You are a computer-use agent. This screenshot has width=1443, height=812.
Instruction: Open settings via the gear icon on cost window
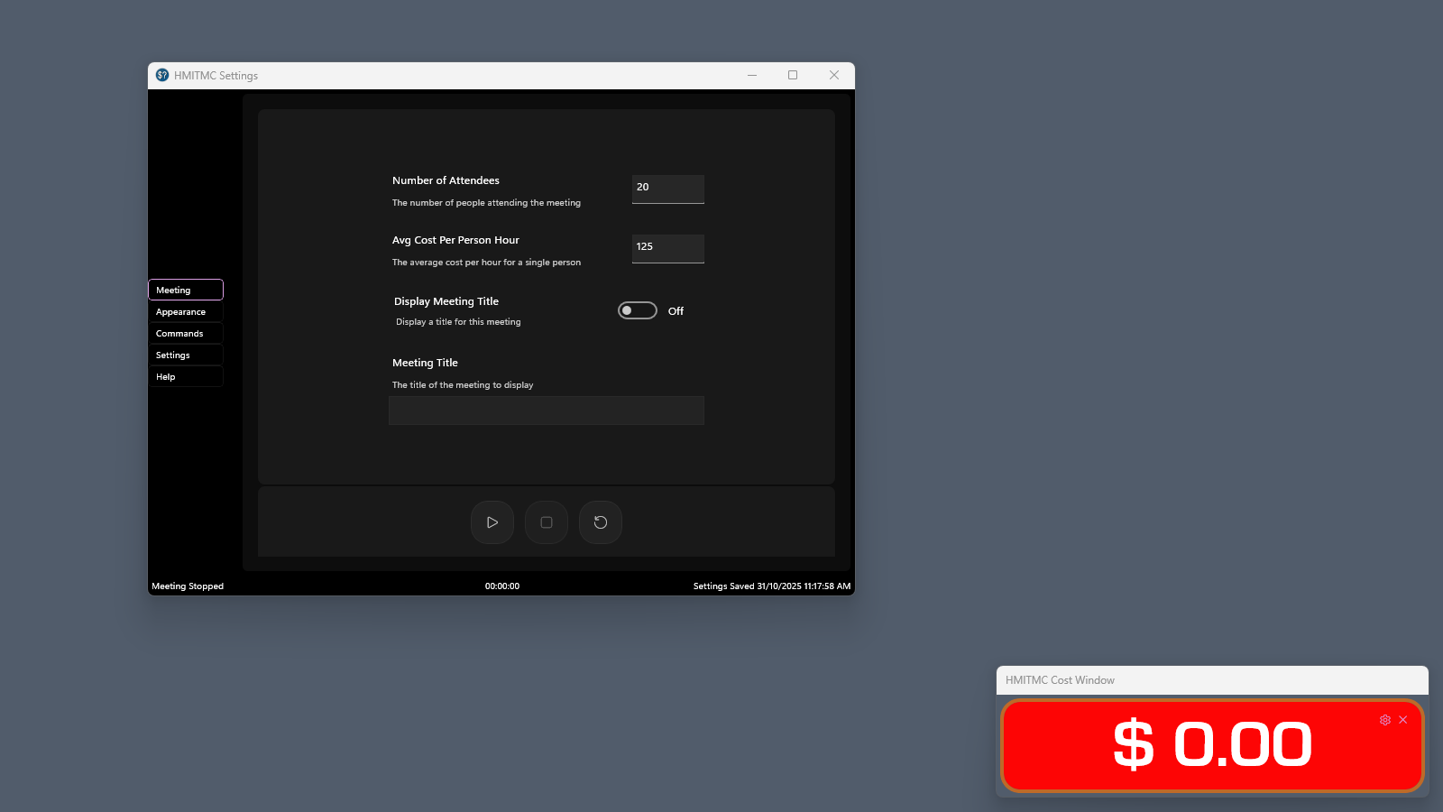[x=1384, y=719]
